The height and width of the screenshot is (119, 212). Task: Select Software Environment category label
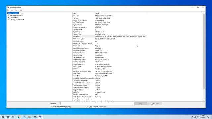tap(17, 20)
